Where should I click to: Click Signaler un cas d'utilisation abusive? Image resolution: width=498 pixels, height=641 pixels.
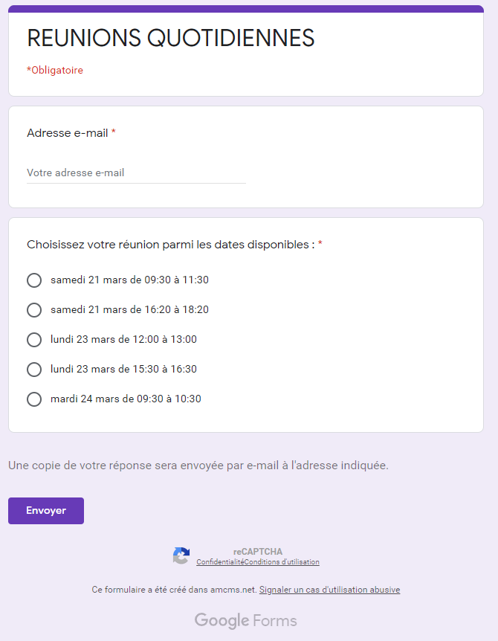click(330, 590)
